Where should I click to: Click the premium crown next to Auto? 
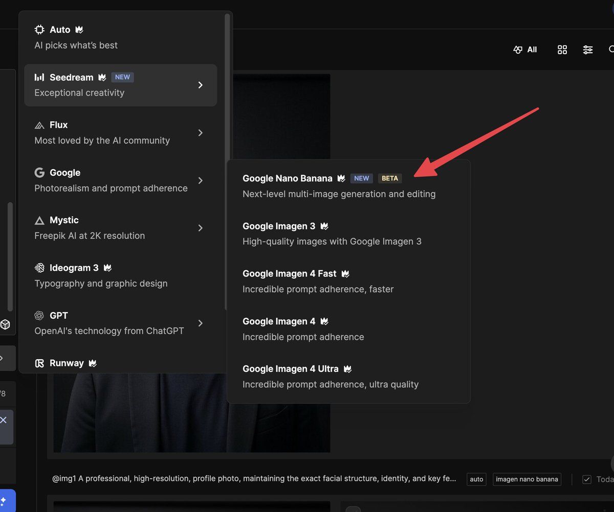click(x=79, y=30)
